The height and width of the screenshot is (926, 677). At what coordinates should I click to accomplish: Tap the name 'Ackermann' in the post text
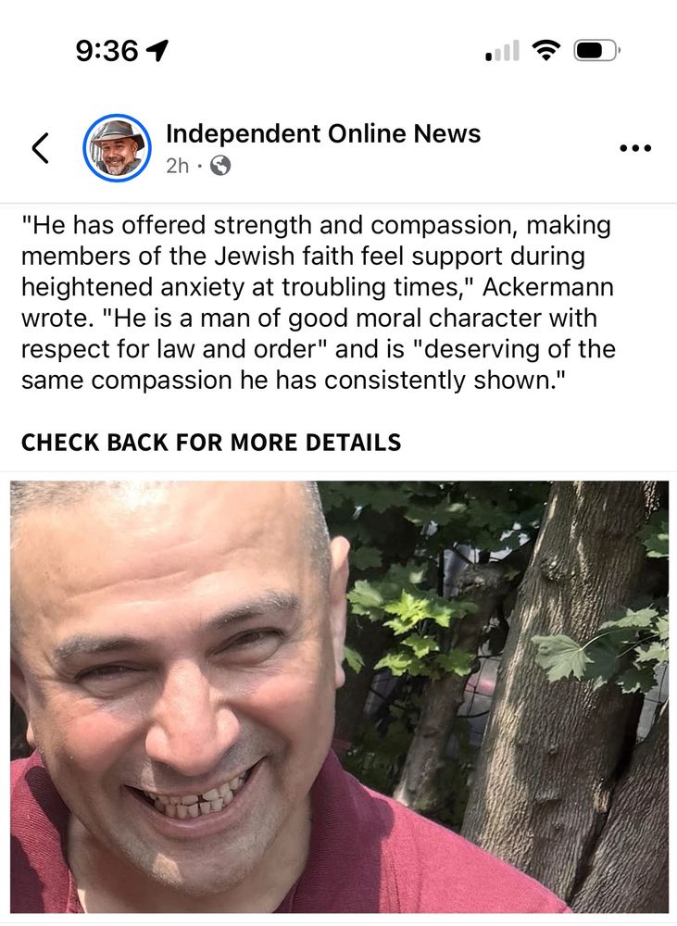[548, 287]
